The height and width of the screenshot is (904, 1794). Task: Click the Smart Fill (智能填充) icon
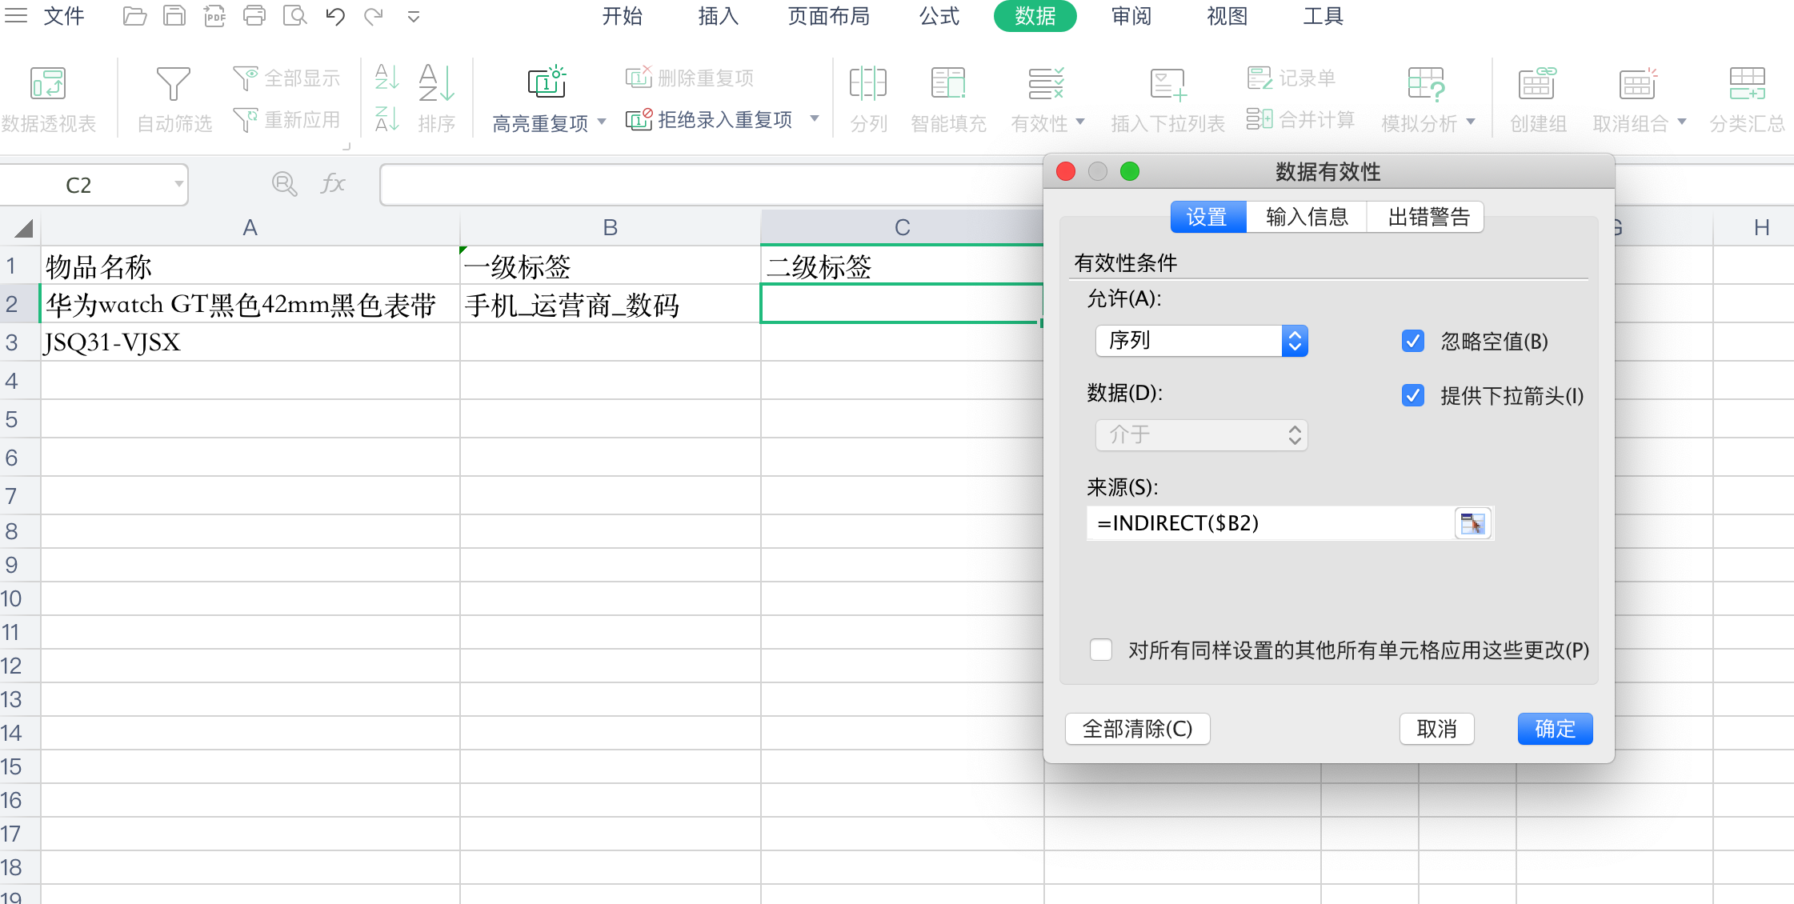(949, 83)
